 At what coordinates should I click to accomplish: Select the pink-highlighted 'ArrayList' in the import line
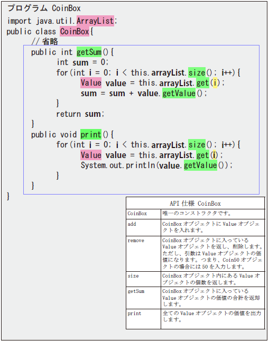[x=95, y=21]
